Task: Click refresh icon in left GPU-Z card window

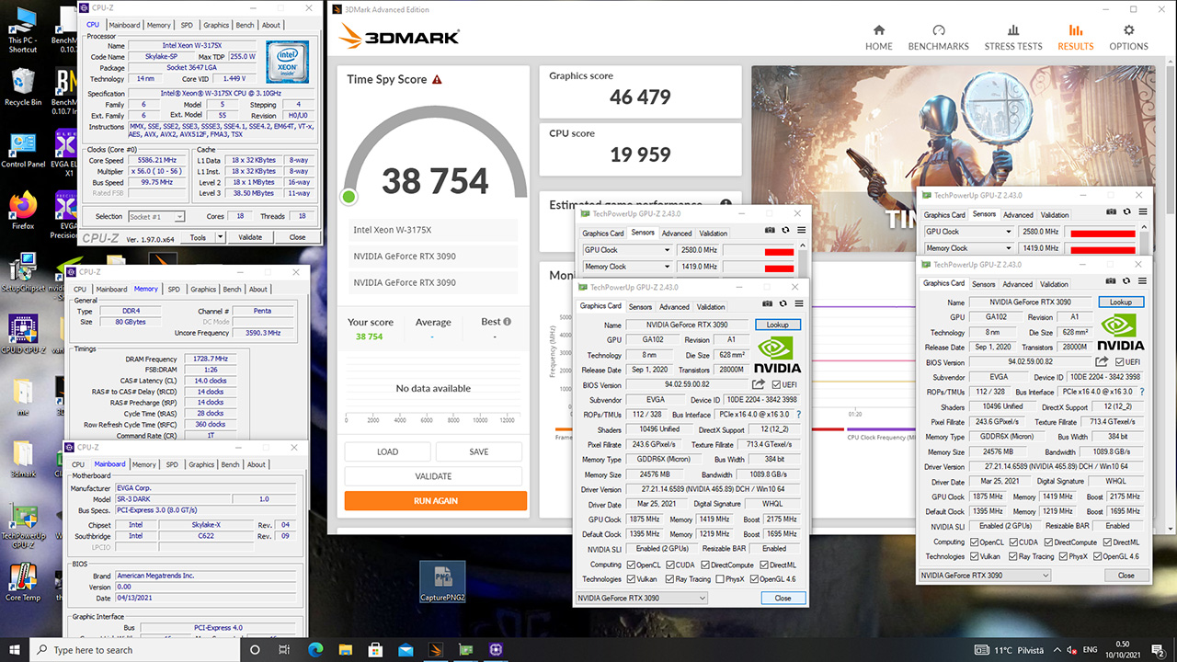Action: 783,305
